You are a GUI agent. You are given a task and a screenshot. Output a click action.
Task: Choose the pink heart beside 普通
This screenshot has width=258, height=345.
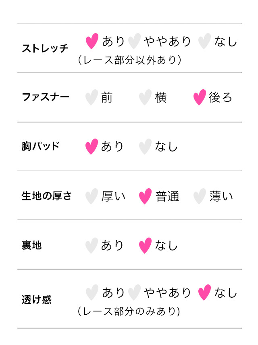(145, 196)
